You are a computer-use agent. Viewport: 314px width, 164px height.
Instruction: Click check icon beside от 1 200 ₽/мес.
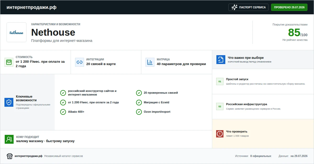(63, 103)
